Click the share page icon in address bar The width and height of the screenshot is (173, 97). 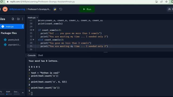tap(161, 2)
